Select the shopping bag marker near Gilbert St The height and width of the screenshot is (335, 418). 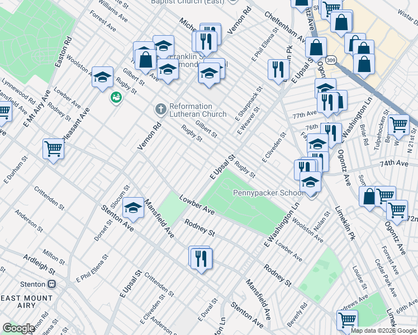click(x=145, y=60)
